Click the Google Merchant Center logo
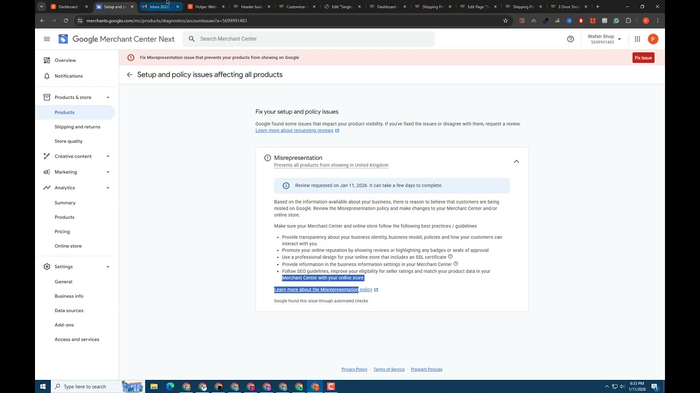This screenshot has height=393, width=700. (116, 39)
